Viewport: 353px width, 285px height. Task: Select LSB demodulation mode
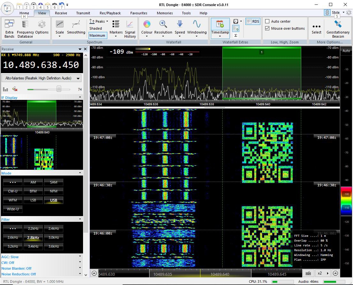[33, 200]
